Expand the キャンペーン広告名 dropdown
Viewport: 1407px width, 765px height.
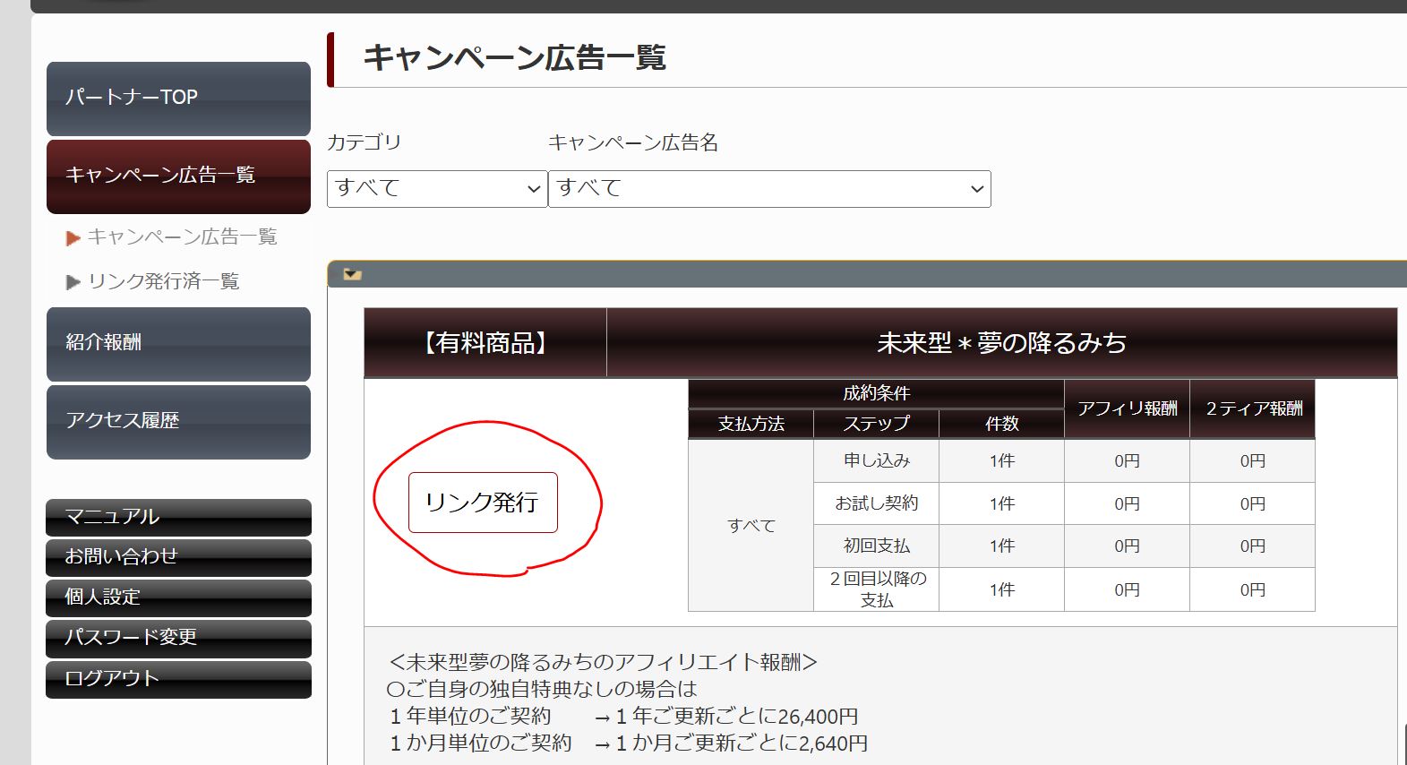[x=768, y=189]
